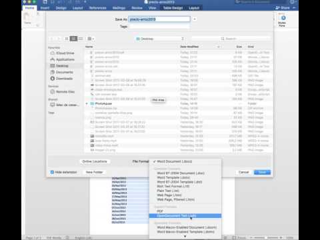Toggle the Hide extension checkbox
This screenshot has height=240, width=320.
(x=52, y=172)
